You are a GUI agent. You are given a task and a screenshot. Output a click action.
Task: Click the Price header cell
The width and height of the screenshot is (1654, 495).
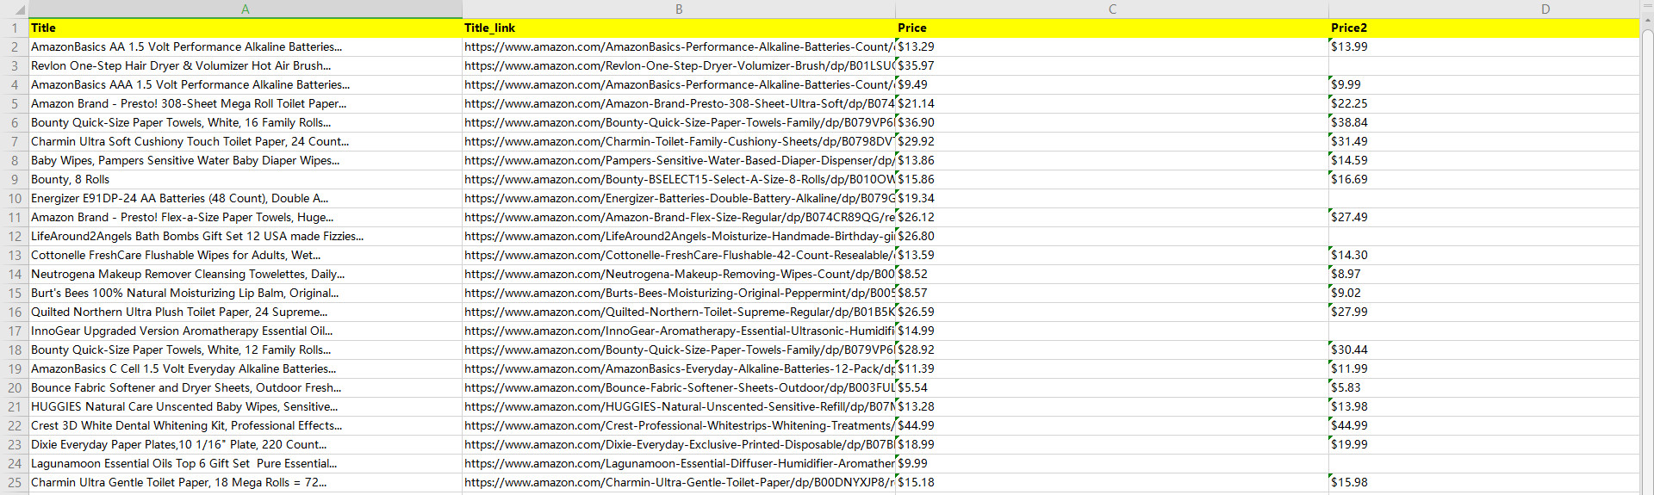[x=1112, y=28]
